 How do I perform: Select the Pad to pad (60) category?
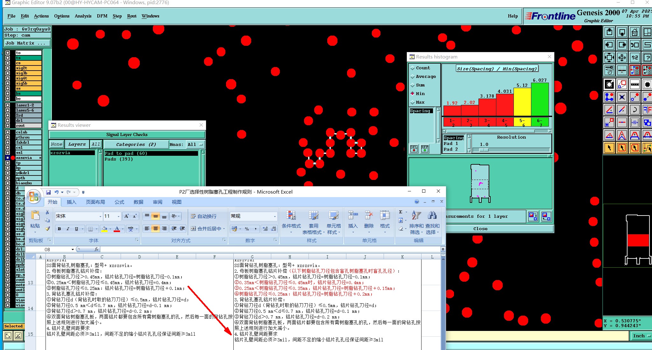[126, 153]
